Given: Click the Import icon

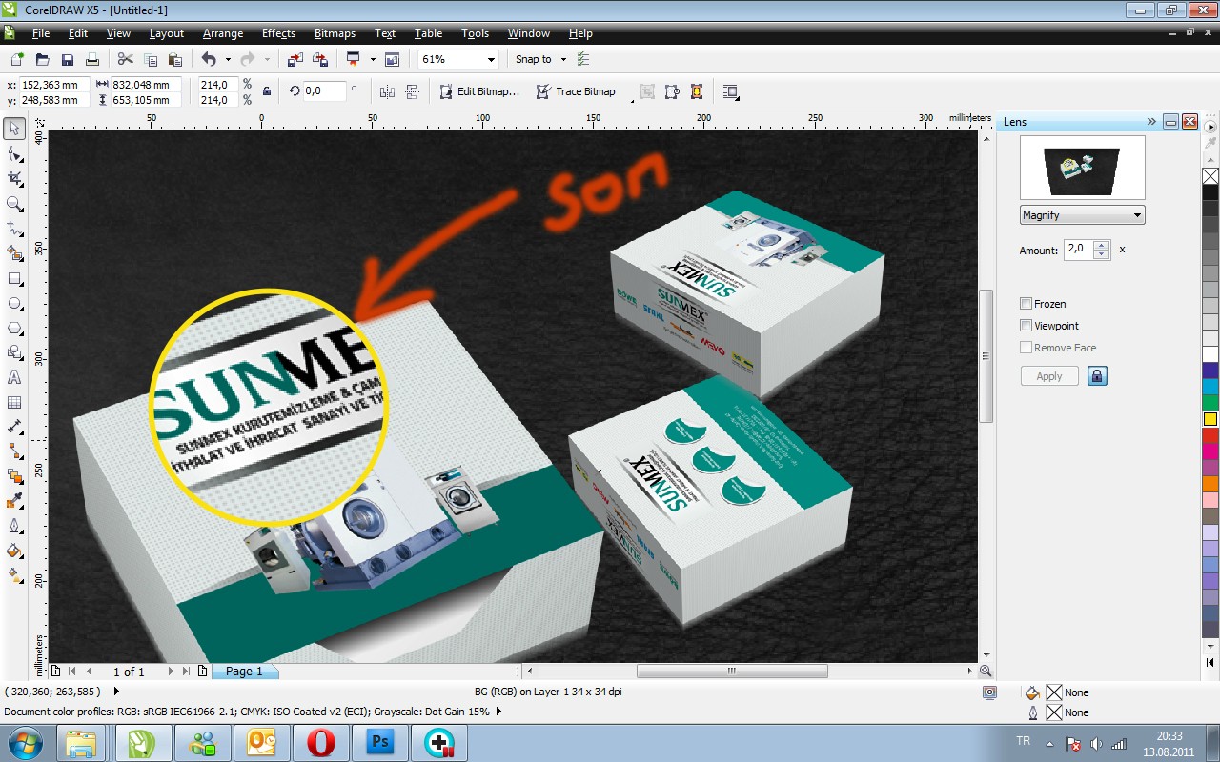Looking at the screenshot, I should click(x=295, y=59).
